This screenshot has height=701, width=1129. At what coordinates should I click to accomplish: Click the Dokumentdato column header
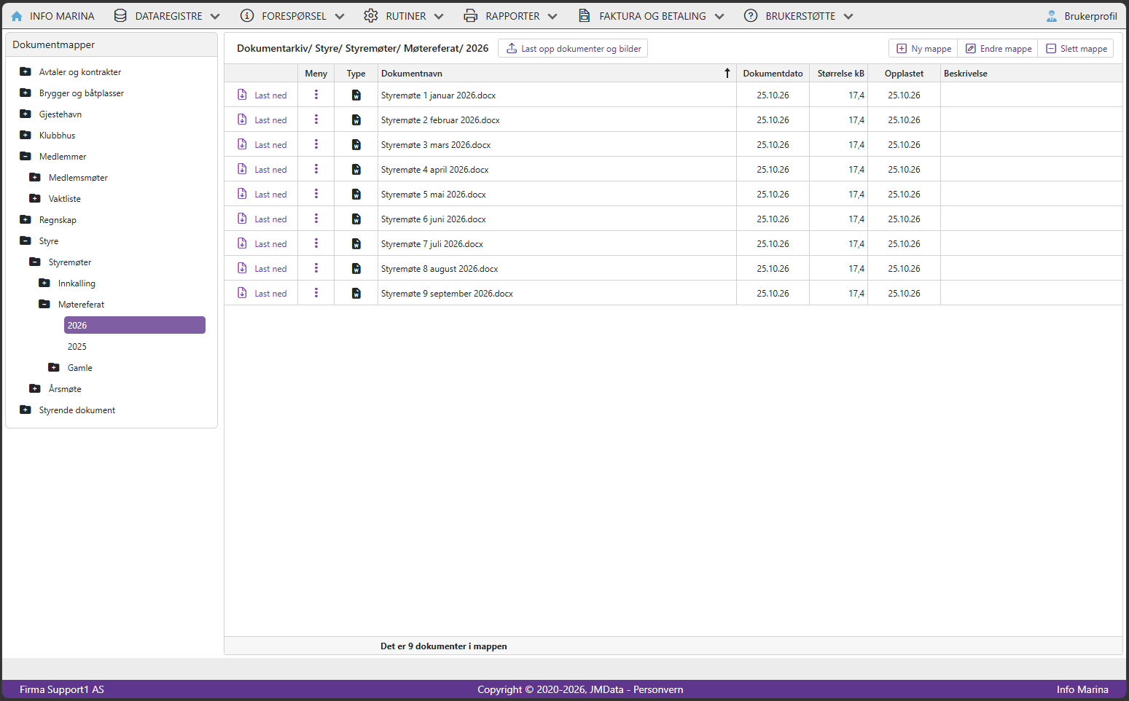pos(773,74)
